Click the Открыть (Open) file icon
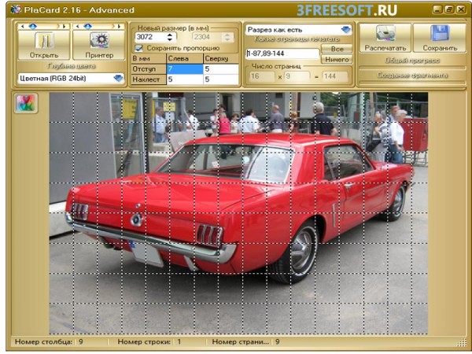The width and height of the screenshot is (472, 354). [43, 40]
